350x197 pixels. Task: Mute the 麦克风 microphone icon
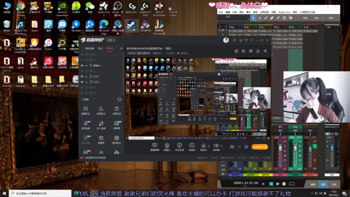pos(203,146)
